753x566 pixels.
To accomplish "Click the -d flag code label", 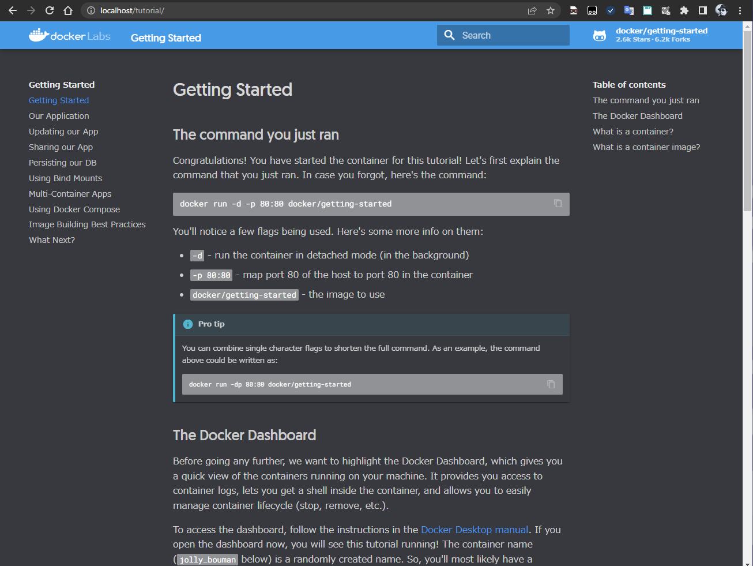I will click(x=197, y=256).
